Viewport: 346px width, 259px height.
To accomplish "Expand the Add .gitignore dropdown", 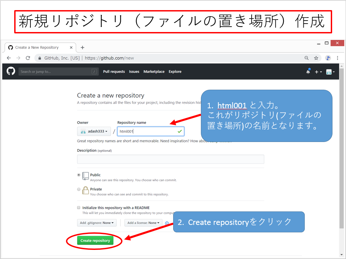I will click(97, 223).
